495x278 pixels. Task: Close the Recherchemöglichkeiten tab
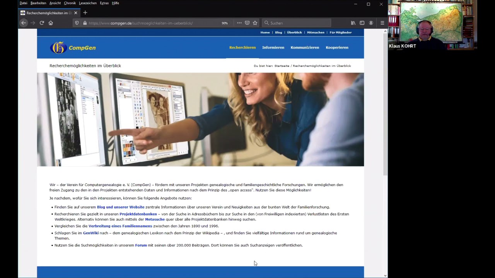[76, 13]
